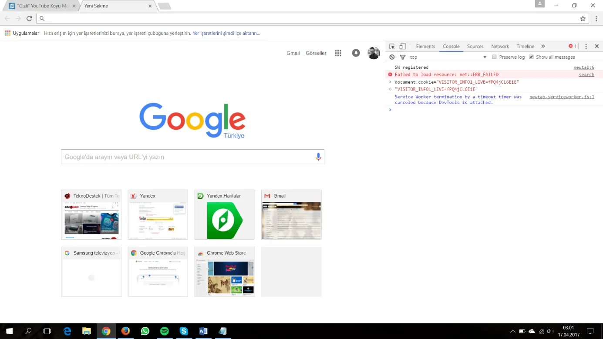Open the newtab-serviceworker.js:1 source link
603x339 pixels.
pos(562,97)
